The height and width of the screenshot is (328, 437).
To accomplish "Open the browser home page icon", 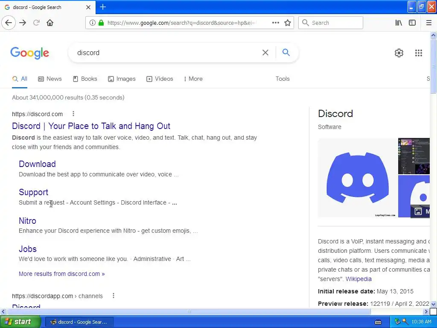I will [50, 23].
